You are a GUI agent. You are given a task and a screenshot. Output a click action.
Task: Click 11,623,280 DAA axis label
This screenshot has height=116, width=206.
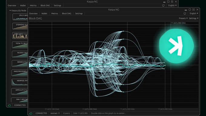pos(165,109)
